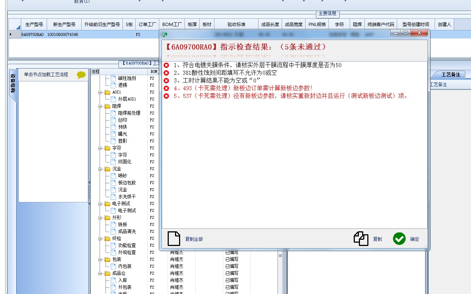Click the 流程 column header of the tree
Viewport: 471px width, 294px height.
tap(119, 72)
